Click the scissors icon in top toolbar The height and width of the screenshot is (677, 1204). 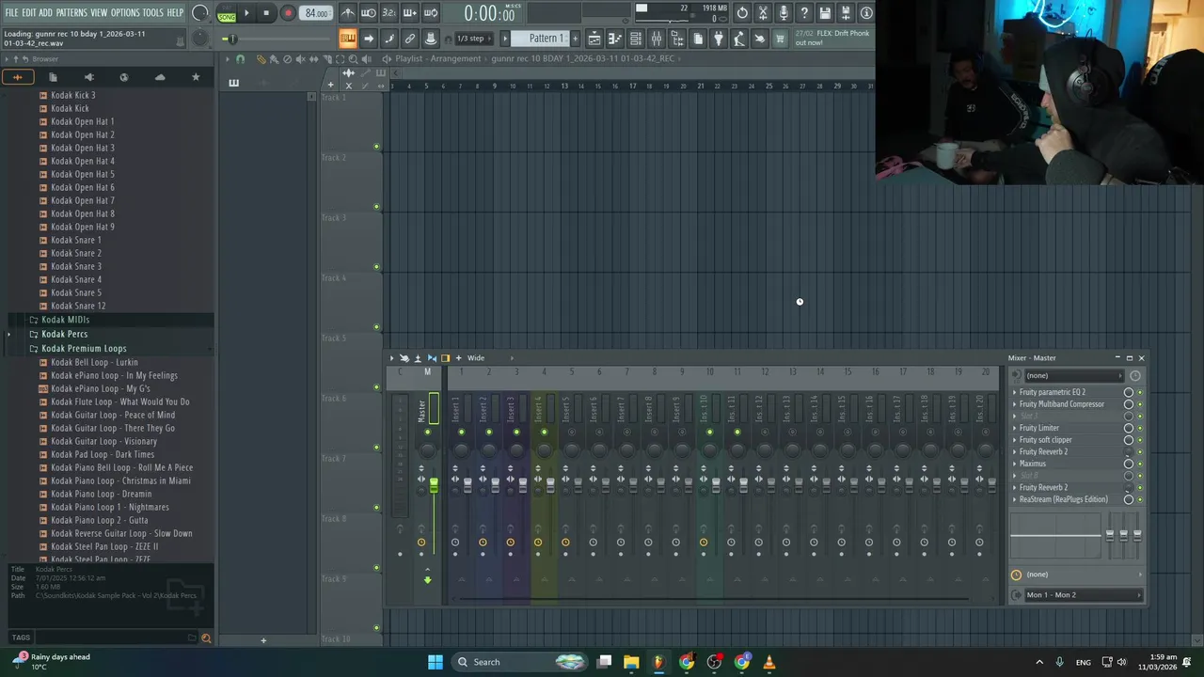coord(763,13)
